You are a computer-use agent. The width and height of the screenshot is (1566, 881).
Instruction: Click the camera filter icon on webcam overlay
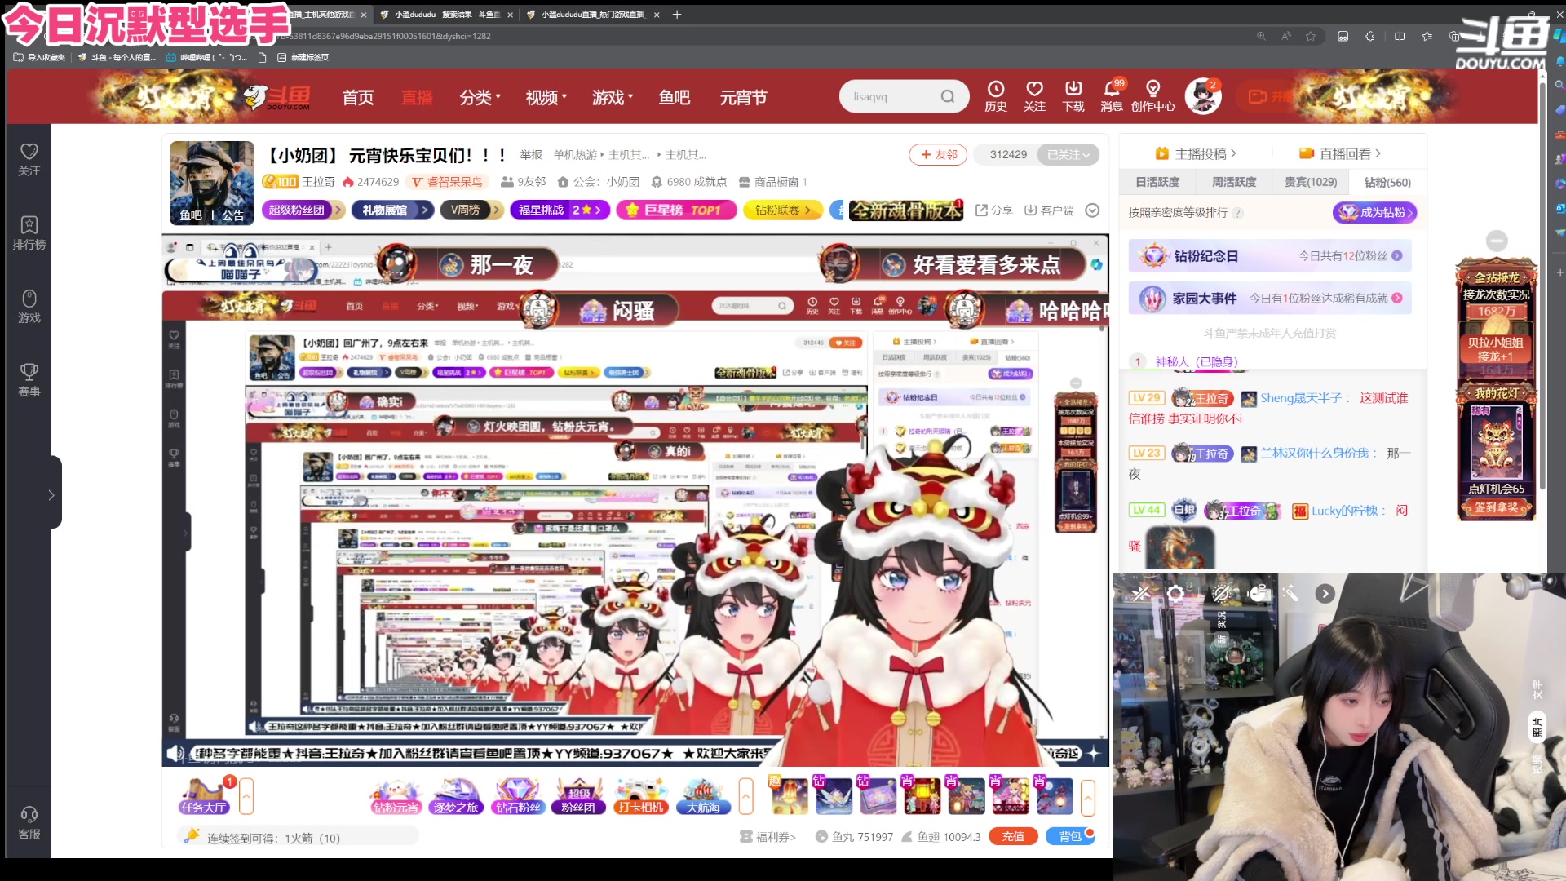coord(1260,594)
